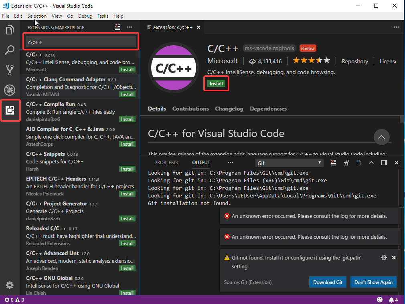Clear extensions search results icon
Image resolution: width=405 pixels, height=304 pixels.
pos(117,27)
